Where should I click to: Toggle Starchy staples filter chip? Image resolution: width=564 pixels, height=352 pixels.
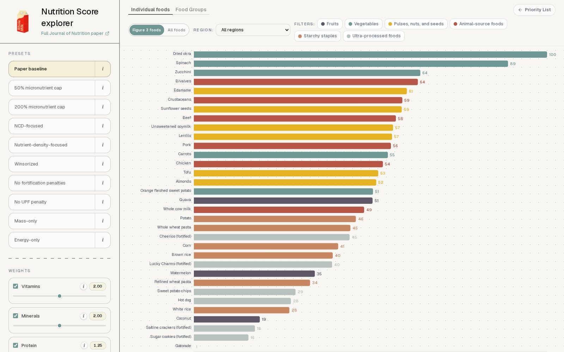click(x=318, y=36)
